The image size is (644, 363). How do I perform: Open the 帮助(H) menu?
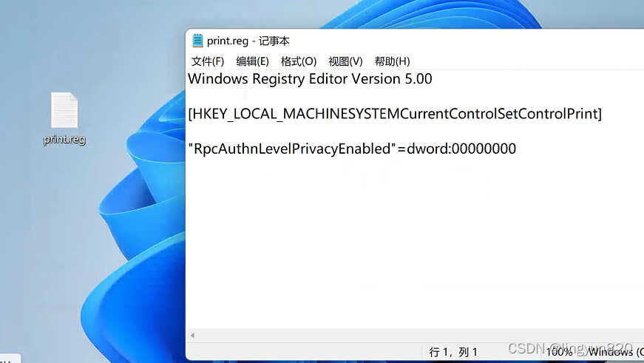pyautogui.click(x=392, y=61)
